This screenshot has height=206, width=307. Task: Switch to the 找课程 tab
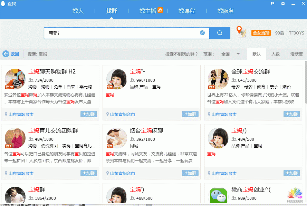click(x=187, y=11)
